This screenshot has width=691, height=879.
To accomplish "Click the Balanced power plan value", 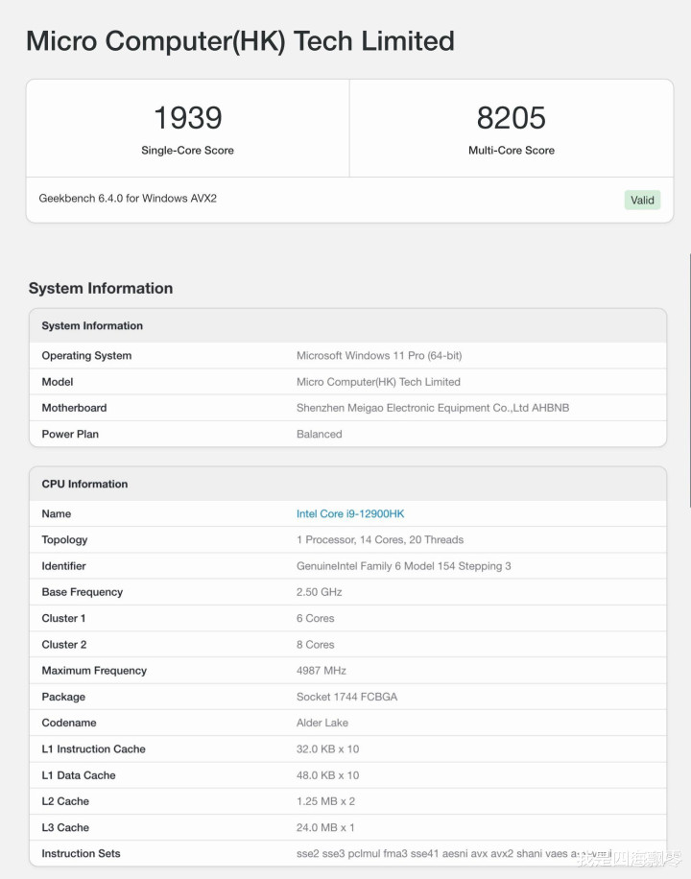I will [x=320, y=434].
